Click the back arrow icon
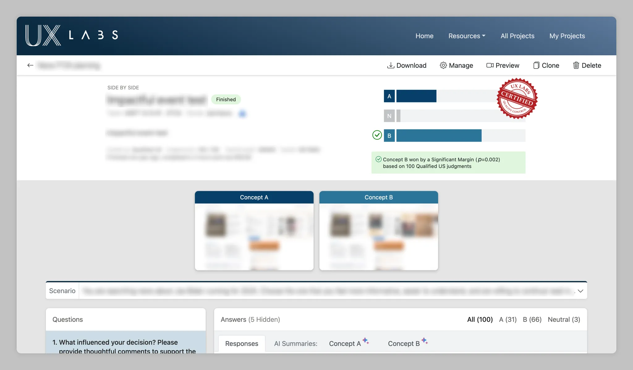The width and height of the screenshot is (633, 370). pyautogui.click(x=30, y=65)
